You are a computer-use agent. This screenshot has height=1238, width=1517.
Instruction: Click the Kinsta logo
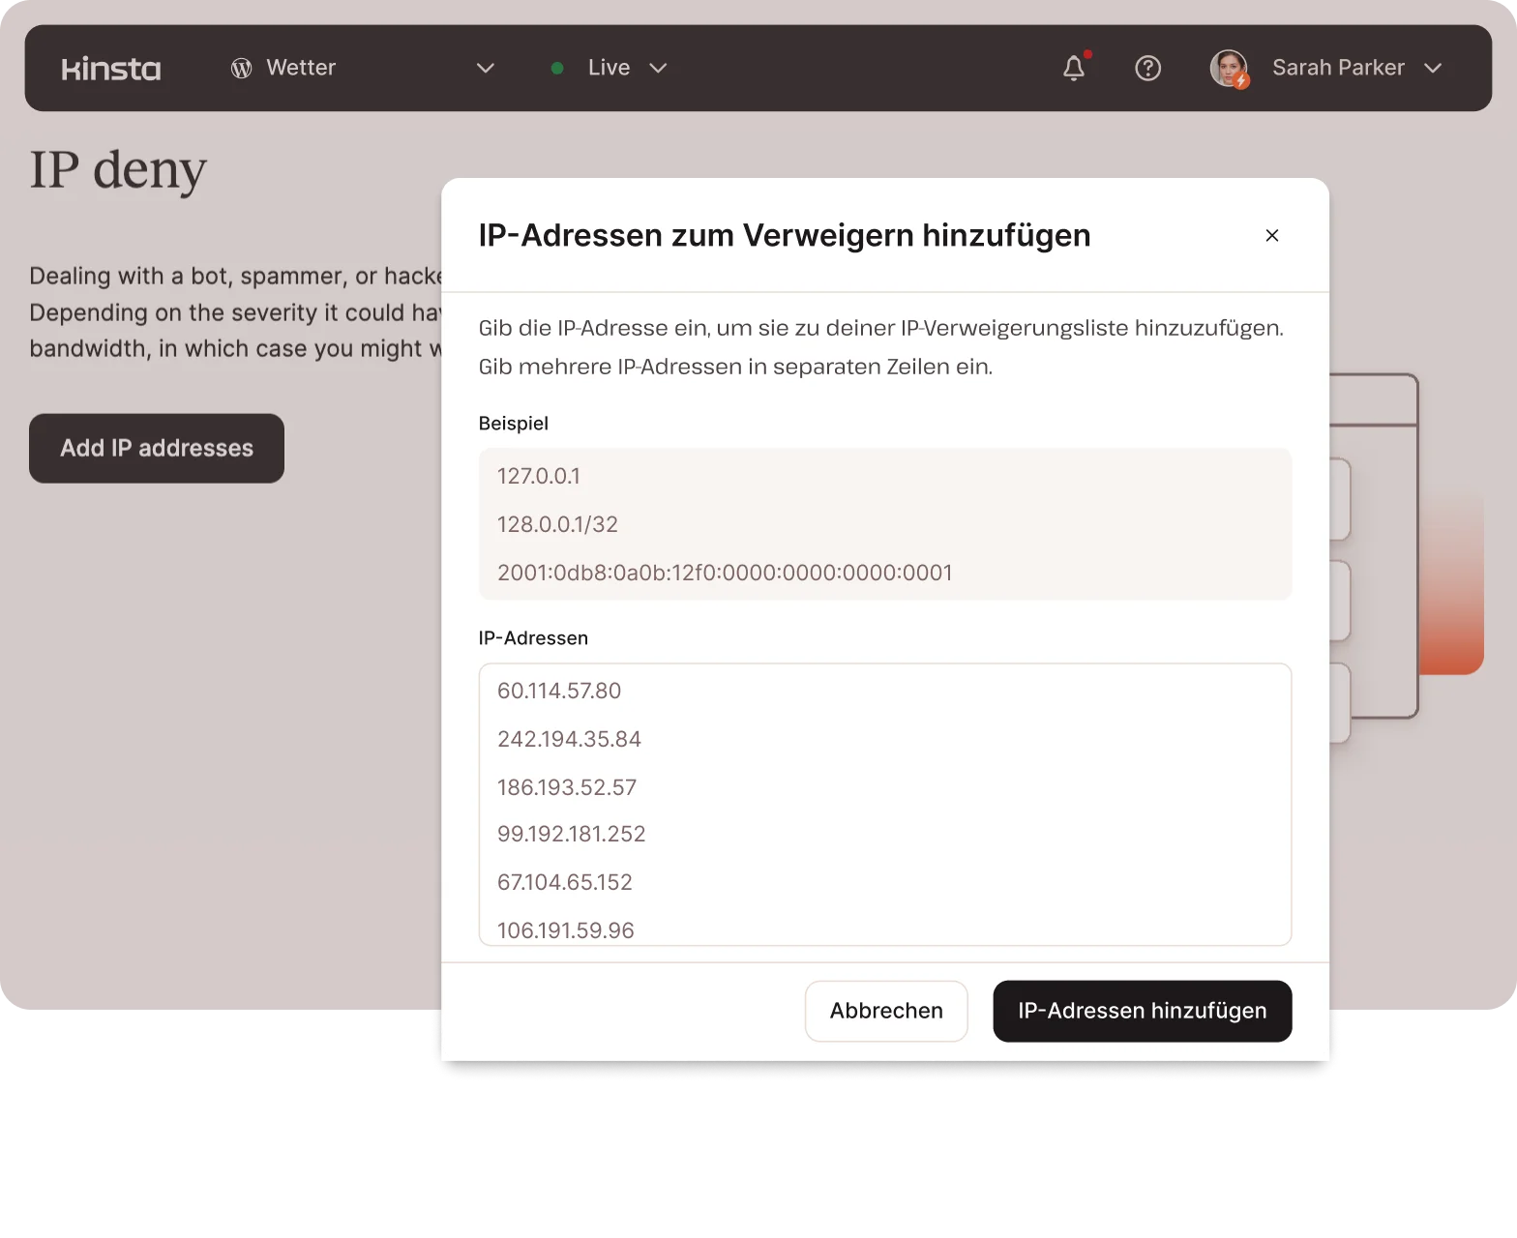(x=111, y=69)
